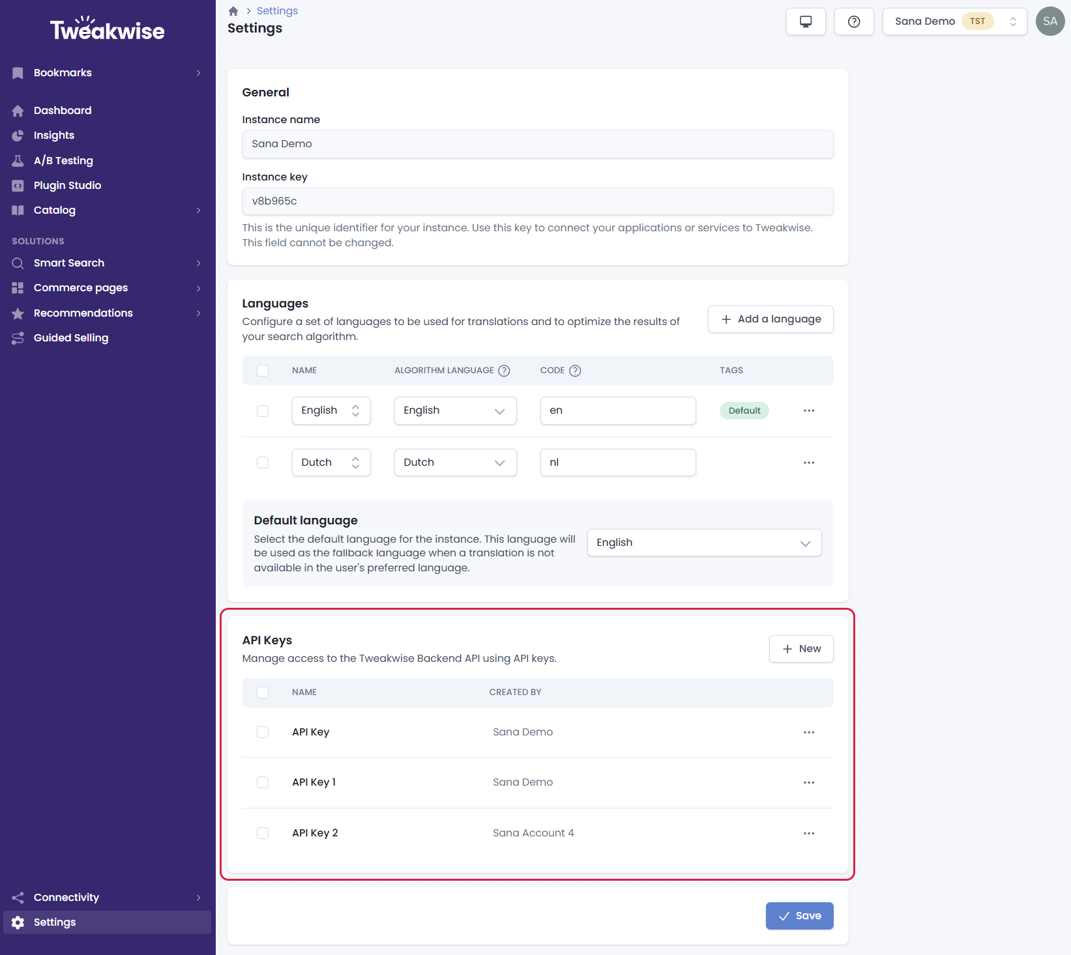The width and height of the screenshot is (1071, 955).
Task: Select all API keys header checkbox
Action: (263, 692)
